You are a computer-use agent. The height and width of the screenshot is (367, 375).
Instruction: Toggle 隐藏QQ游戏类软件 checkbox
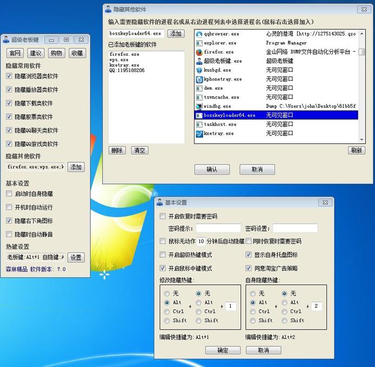point(9,144)
